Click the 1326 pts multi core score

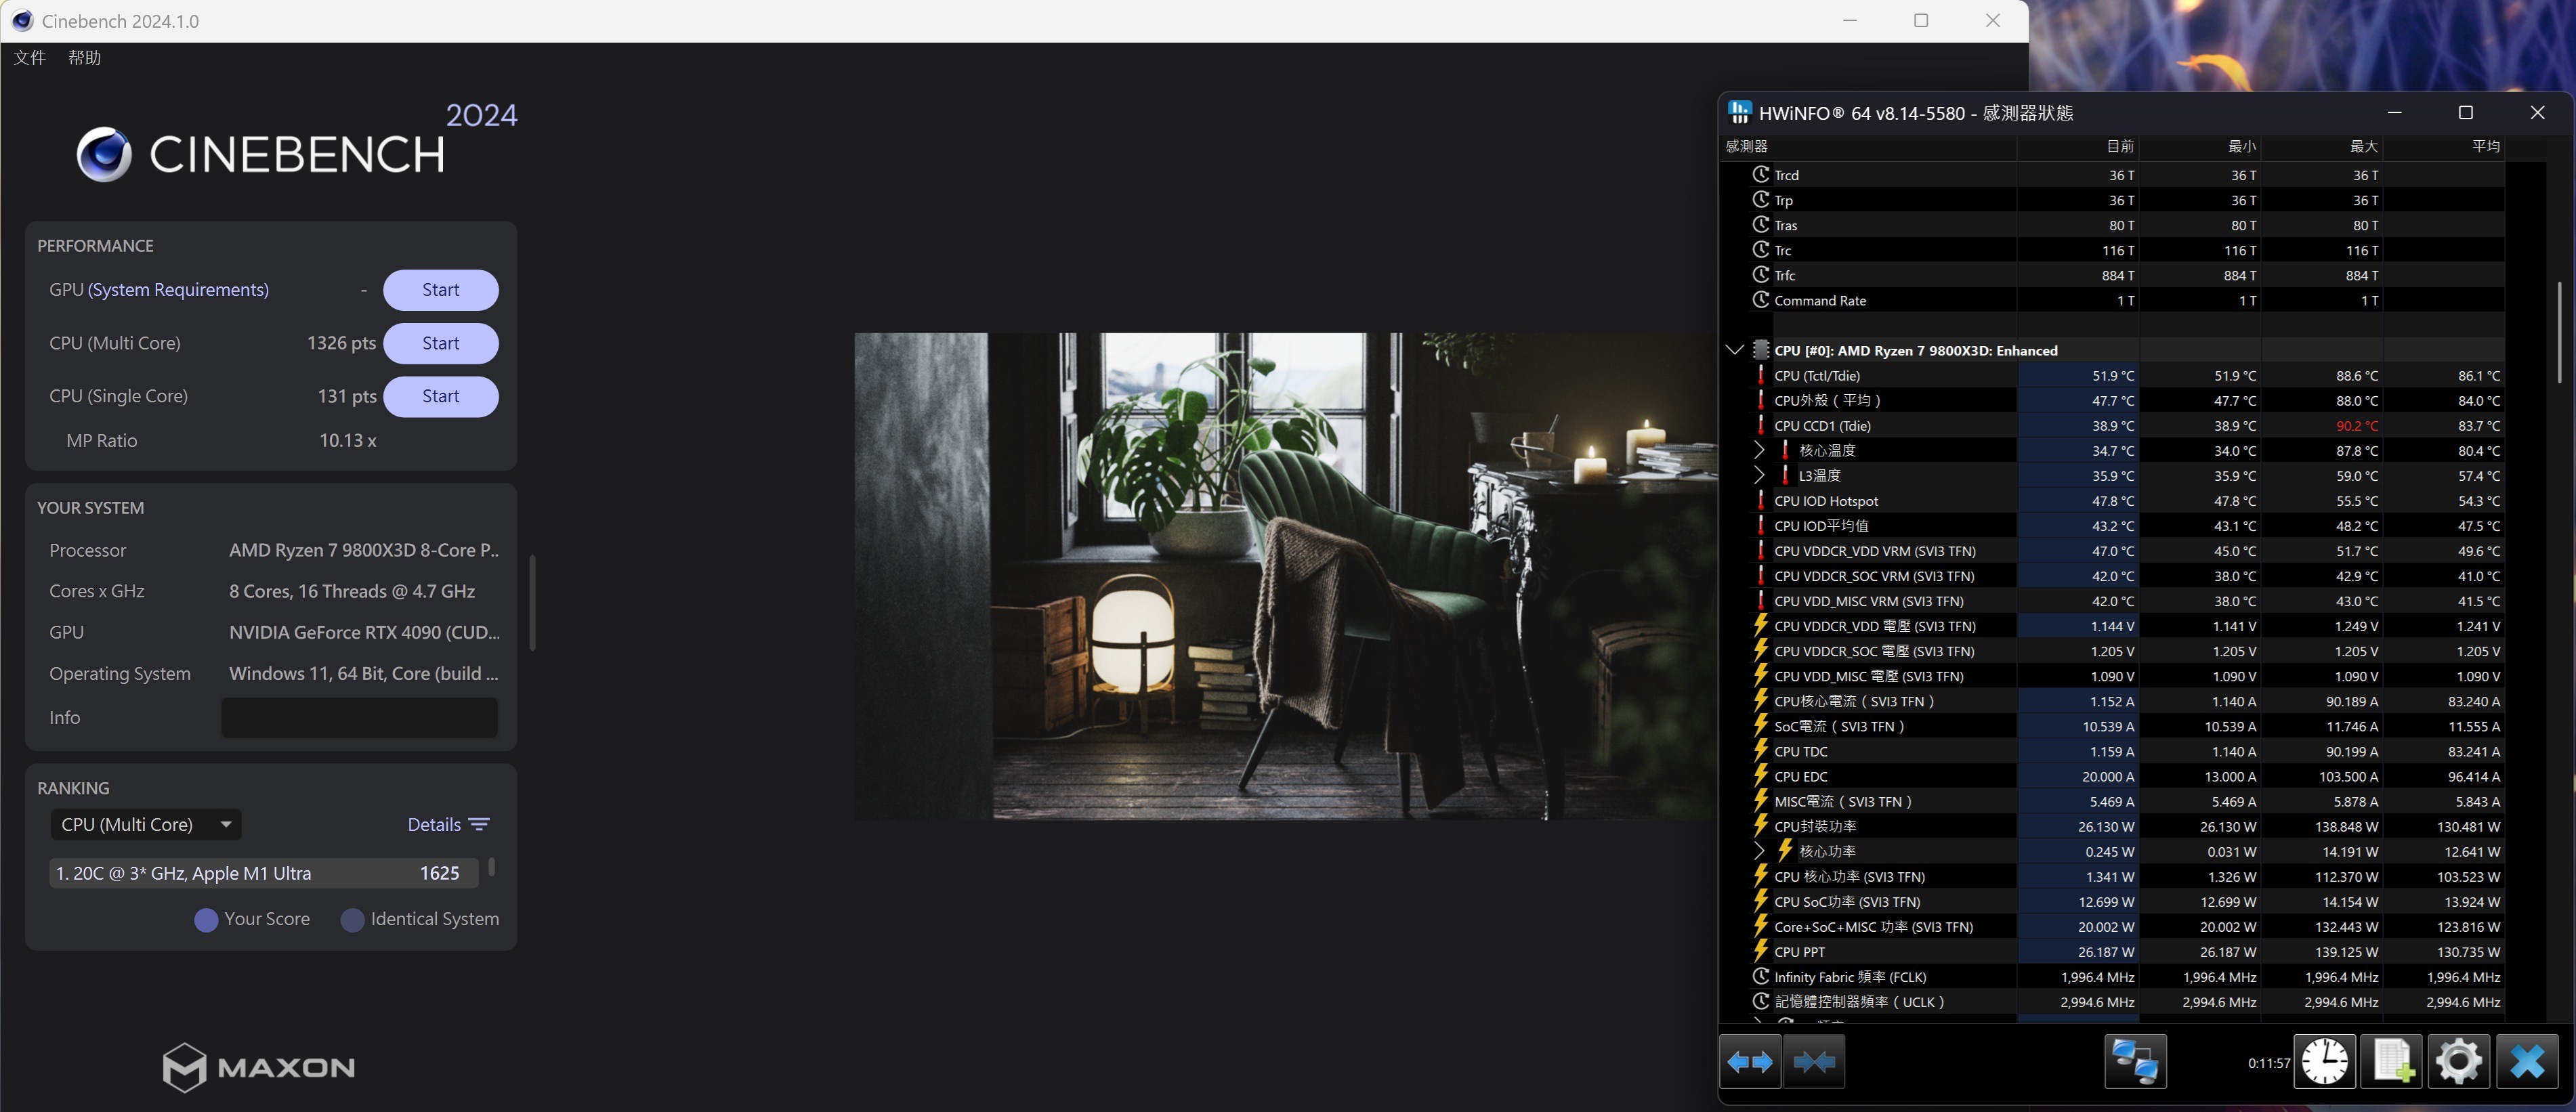click(341, 343)
